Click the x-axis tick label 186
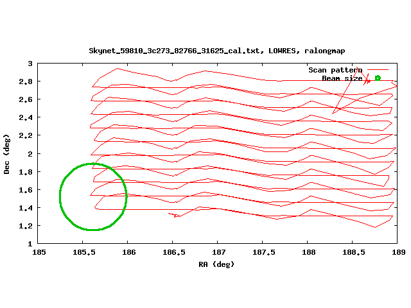 click(x=129, y=252)
